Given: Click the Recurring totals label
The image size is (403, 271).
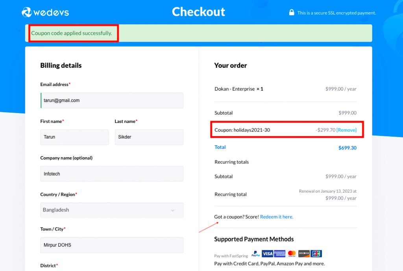Looking at the screenshot, I should pos(231,162).
